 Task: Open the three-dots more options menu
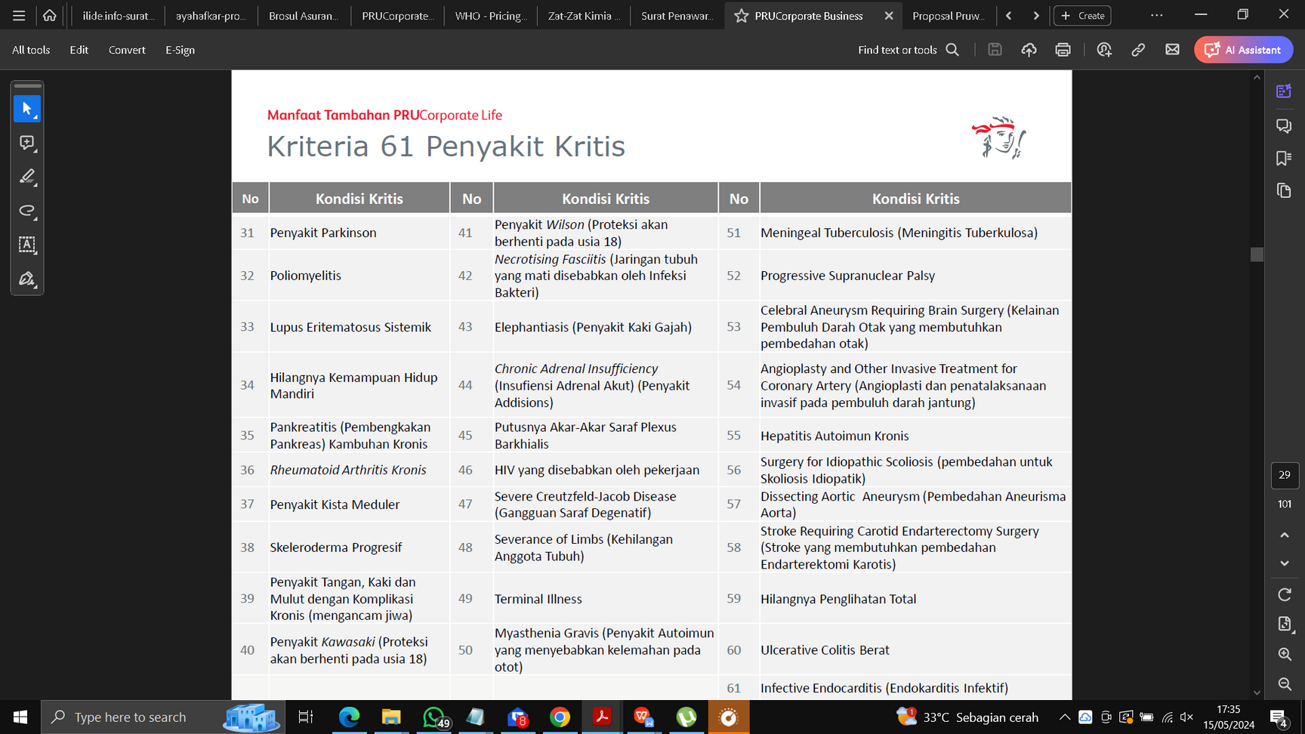click(1156, 15)
